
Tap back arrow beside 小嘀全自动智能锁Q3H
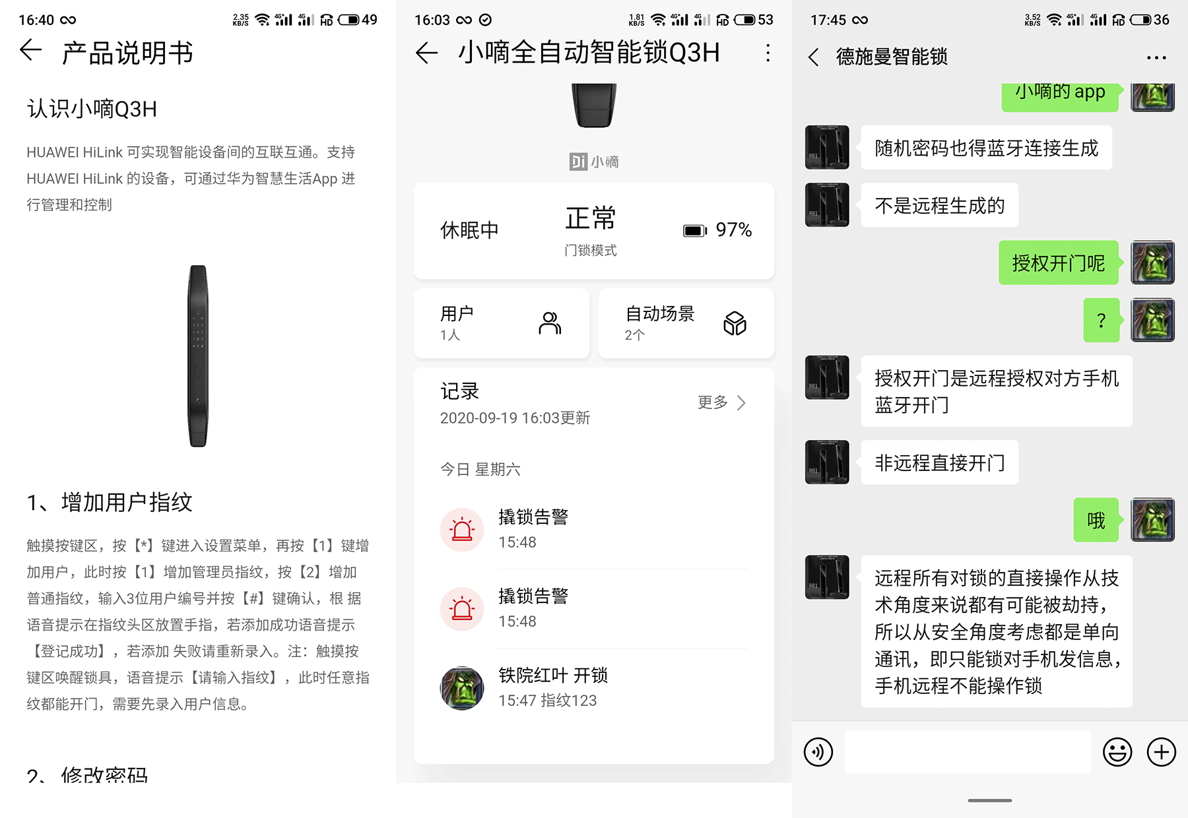tap(427, 53)
